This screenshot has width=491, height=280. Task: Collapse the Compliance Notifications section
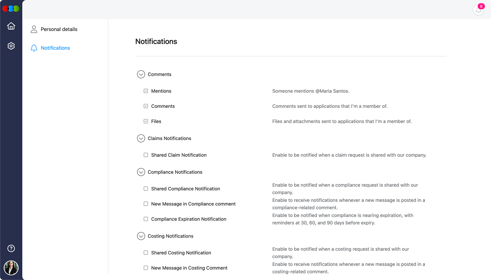click(x=141, y=172)
